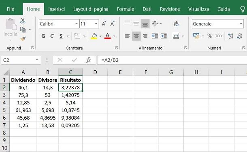Increase font size with larger A icon
The width and height of the screenshot is (247, 152).
(x=104, y=24)
